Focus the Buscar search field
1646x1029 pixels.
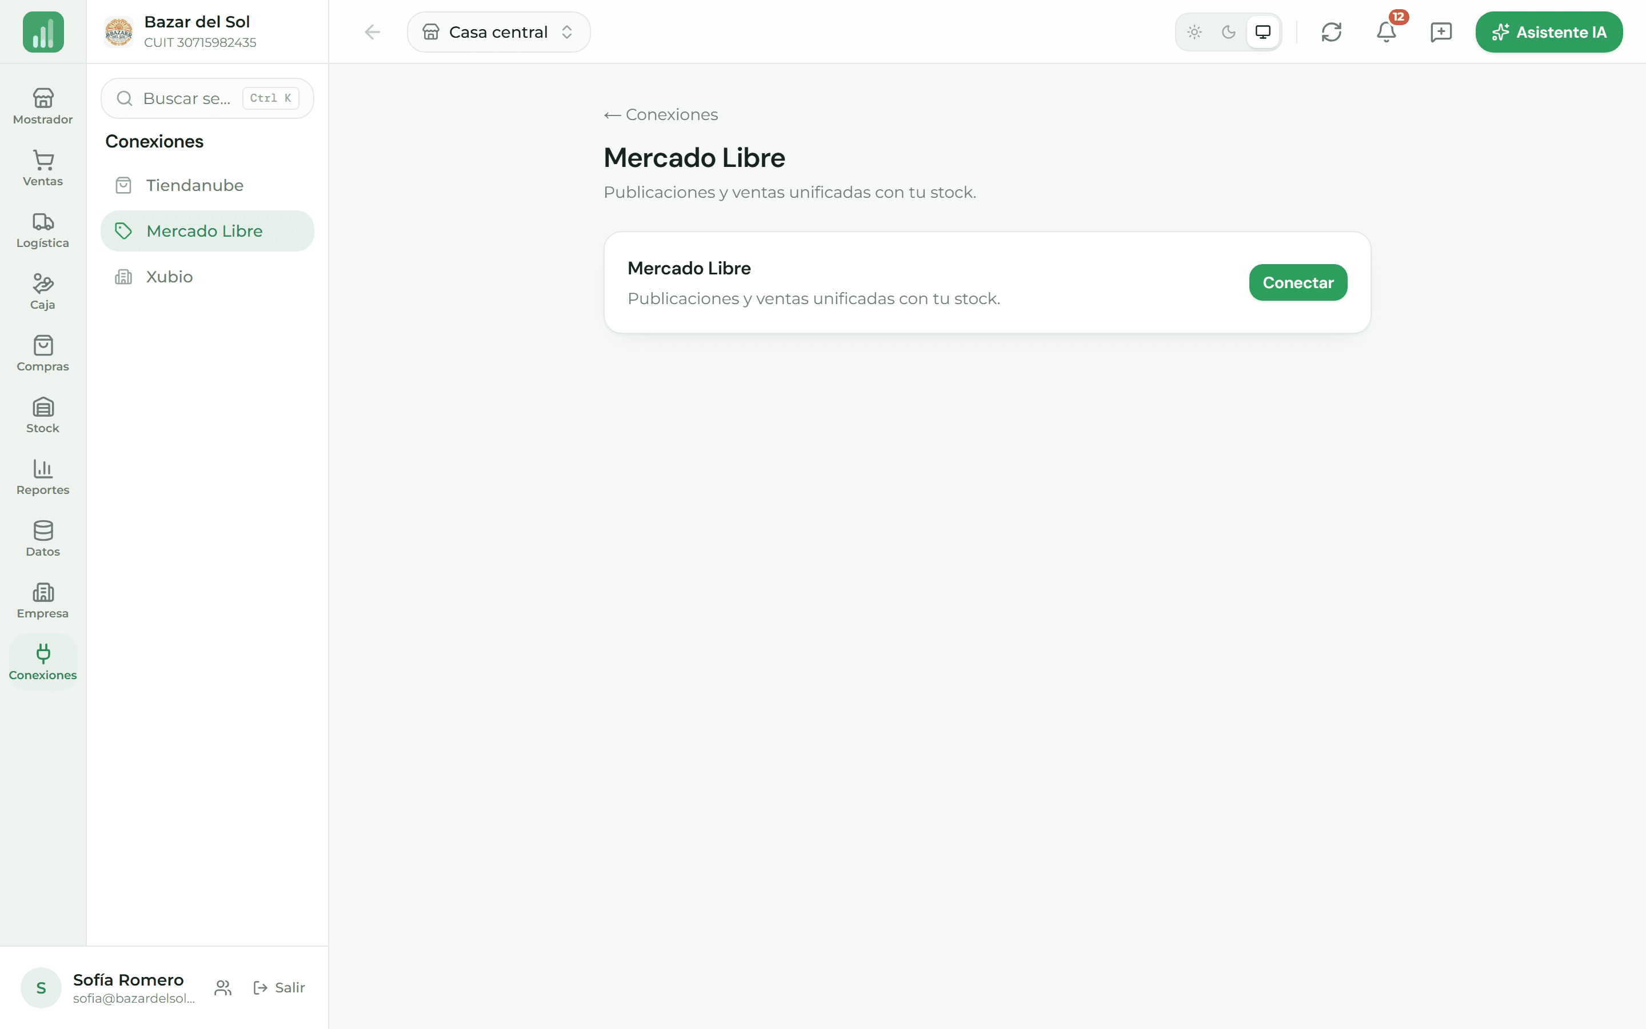pos(207,98)
